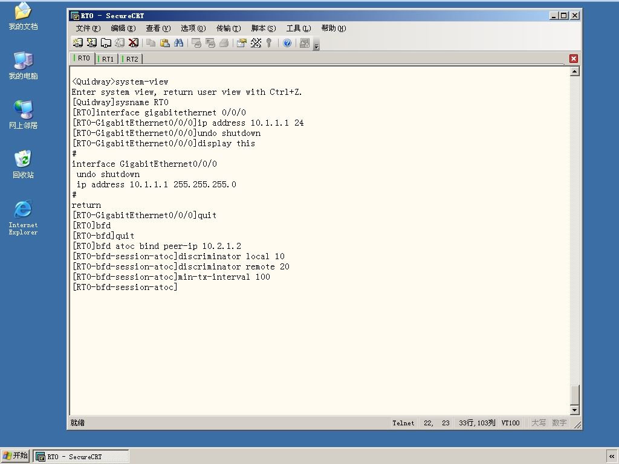The width and height of the screenshot is (619, 464).
Task: Open the 查看(V) menu
Action: click(158, 28)
